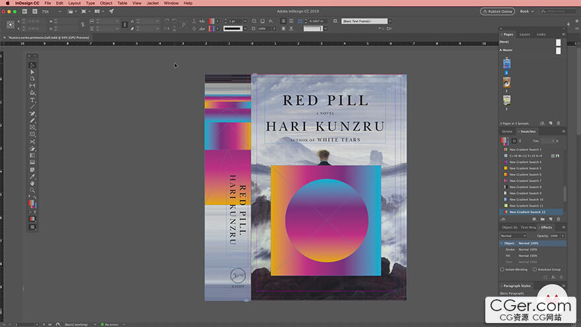Open the Book workspace switcher dropdown

(527, 11)
